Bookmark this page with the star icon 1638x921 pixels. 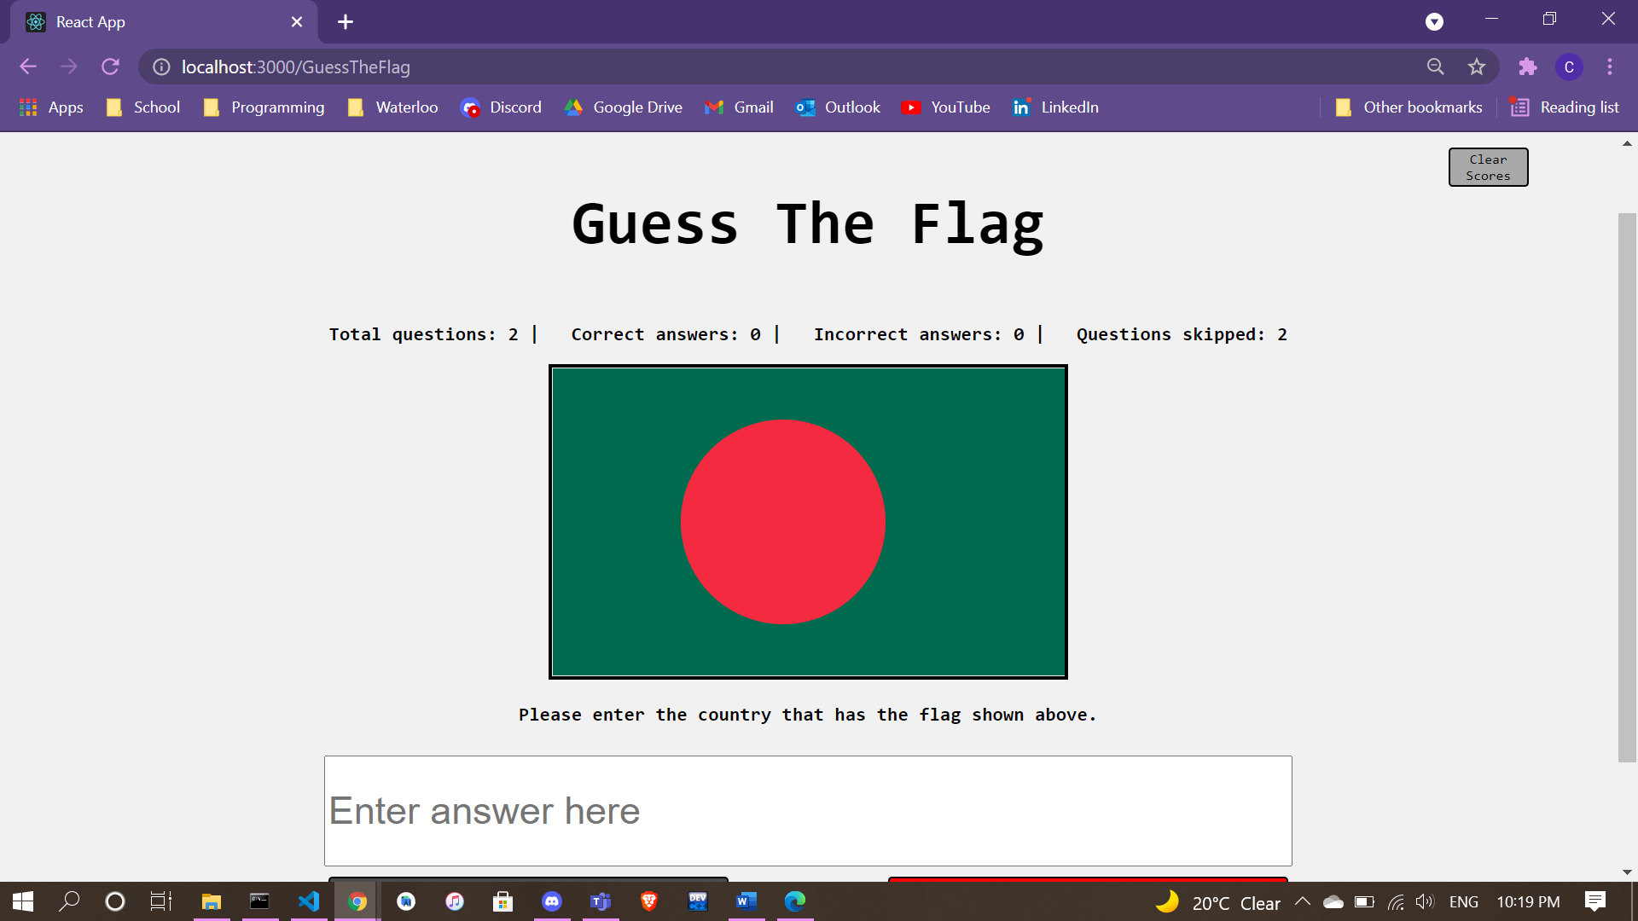(1477, 67)
